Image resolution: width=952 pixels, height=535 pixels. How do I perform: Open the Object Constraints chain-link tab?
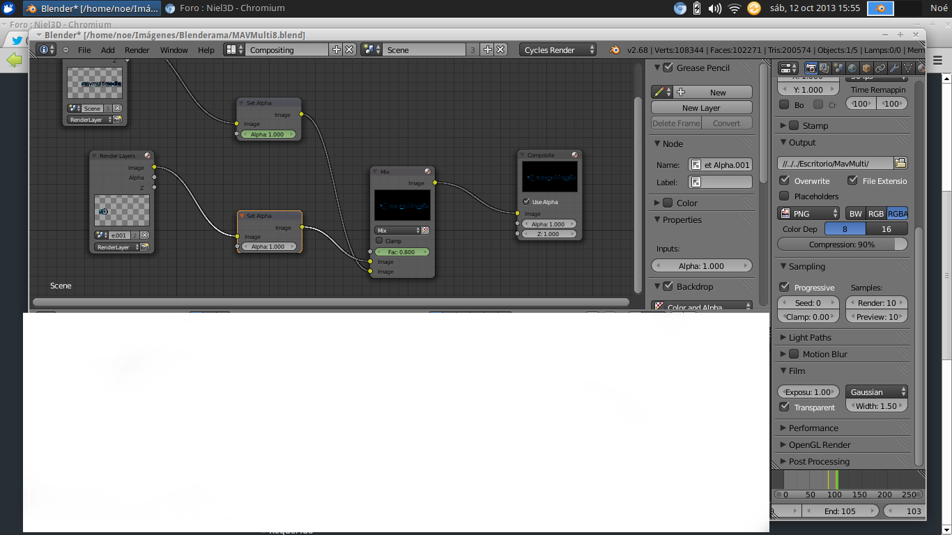pyautogui.click(x=880, y=68)
